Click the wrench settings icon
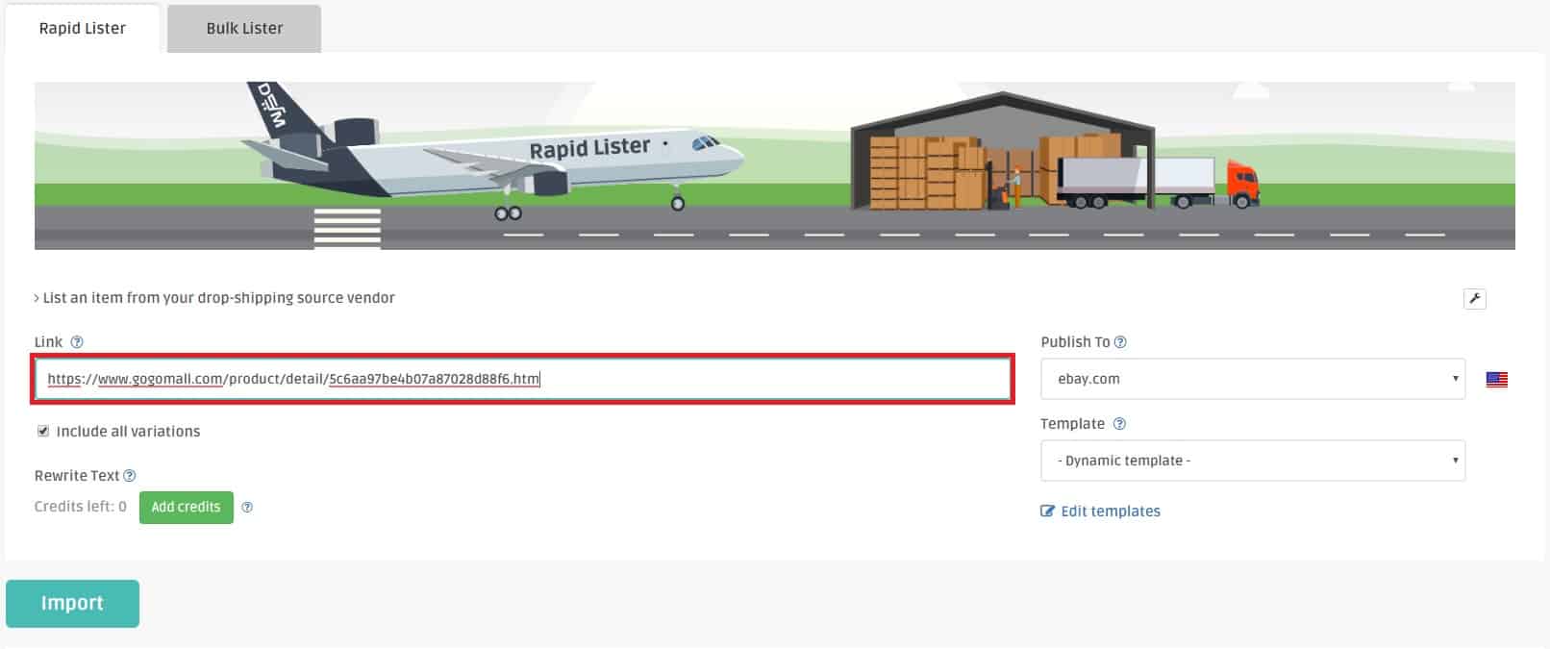The image size is (1550, 649). click(x=1474, y=298)
